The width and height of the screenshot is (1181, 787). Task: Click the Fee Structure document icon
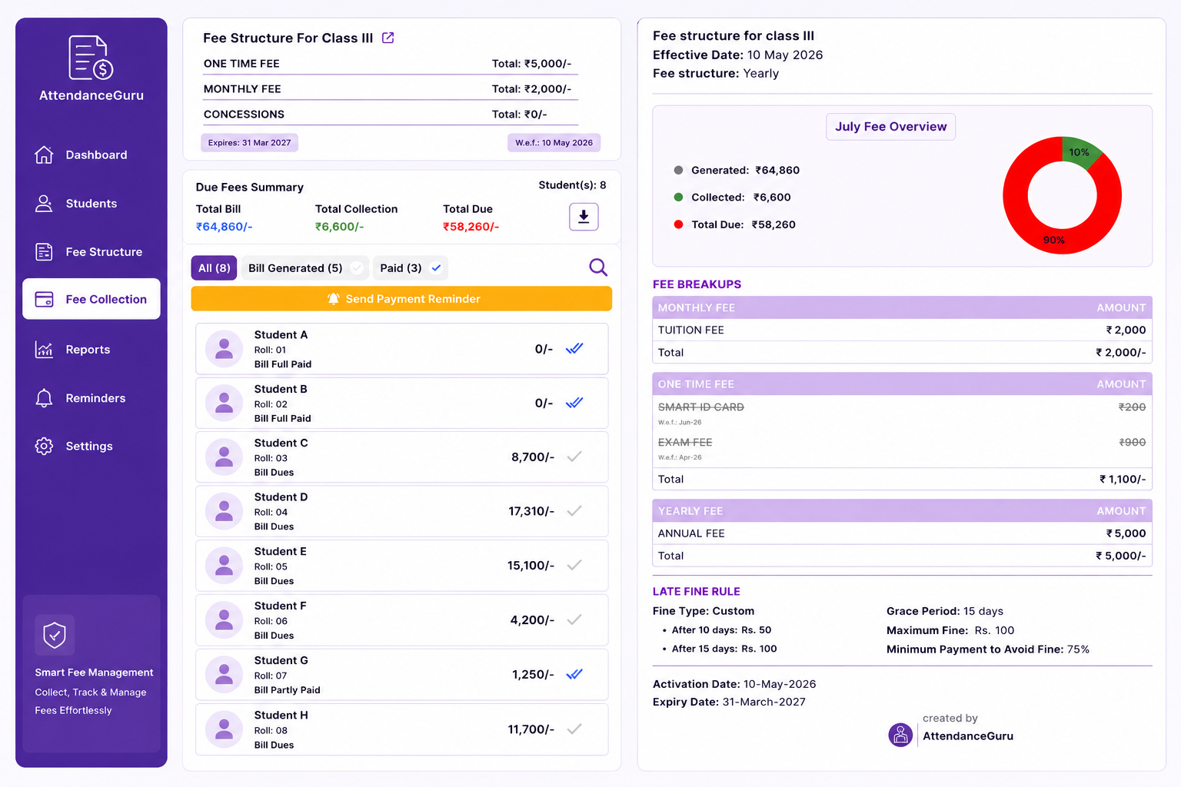point(44,251)
